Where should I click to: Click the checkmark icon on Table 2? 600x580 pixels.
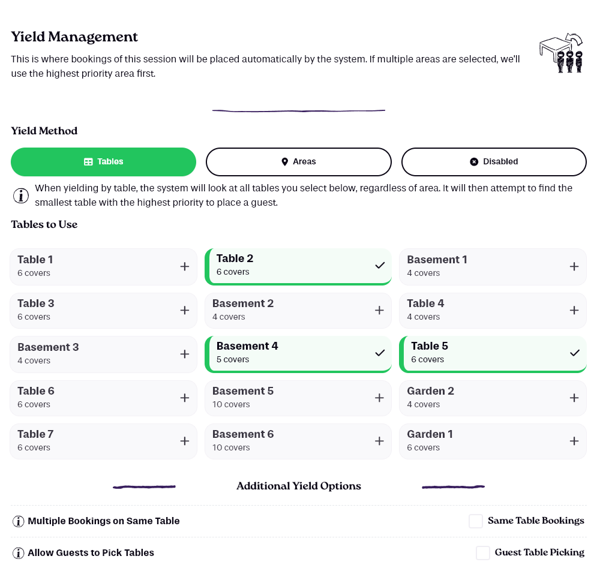[x=380, y=265]
